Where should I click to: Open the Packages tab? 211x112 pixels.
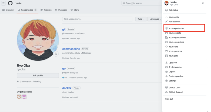click(x=61, y=10)
